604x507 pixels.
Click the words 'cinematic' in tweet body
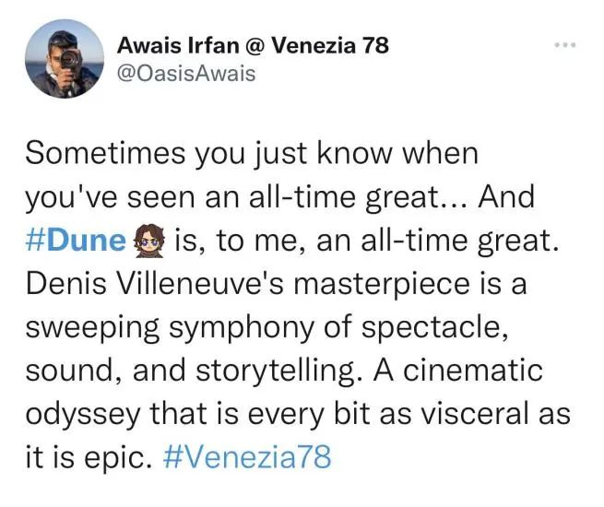tap(473, 370)
